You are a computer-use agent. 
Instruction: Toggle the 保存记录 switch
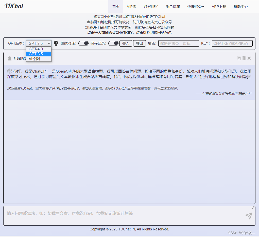tap(113, 43)
